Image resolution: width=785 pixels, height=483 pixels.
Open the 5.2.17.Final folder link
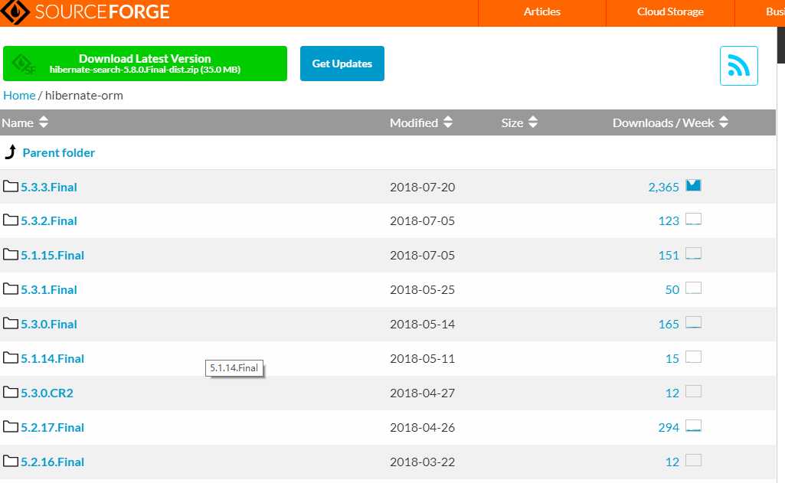(x=52, y=427)
